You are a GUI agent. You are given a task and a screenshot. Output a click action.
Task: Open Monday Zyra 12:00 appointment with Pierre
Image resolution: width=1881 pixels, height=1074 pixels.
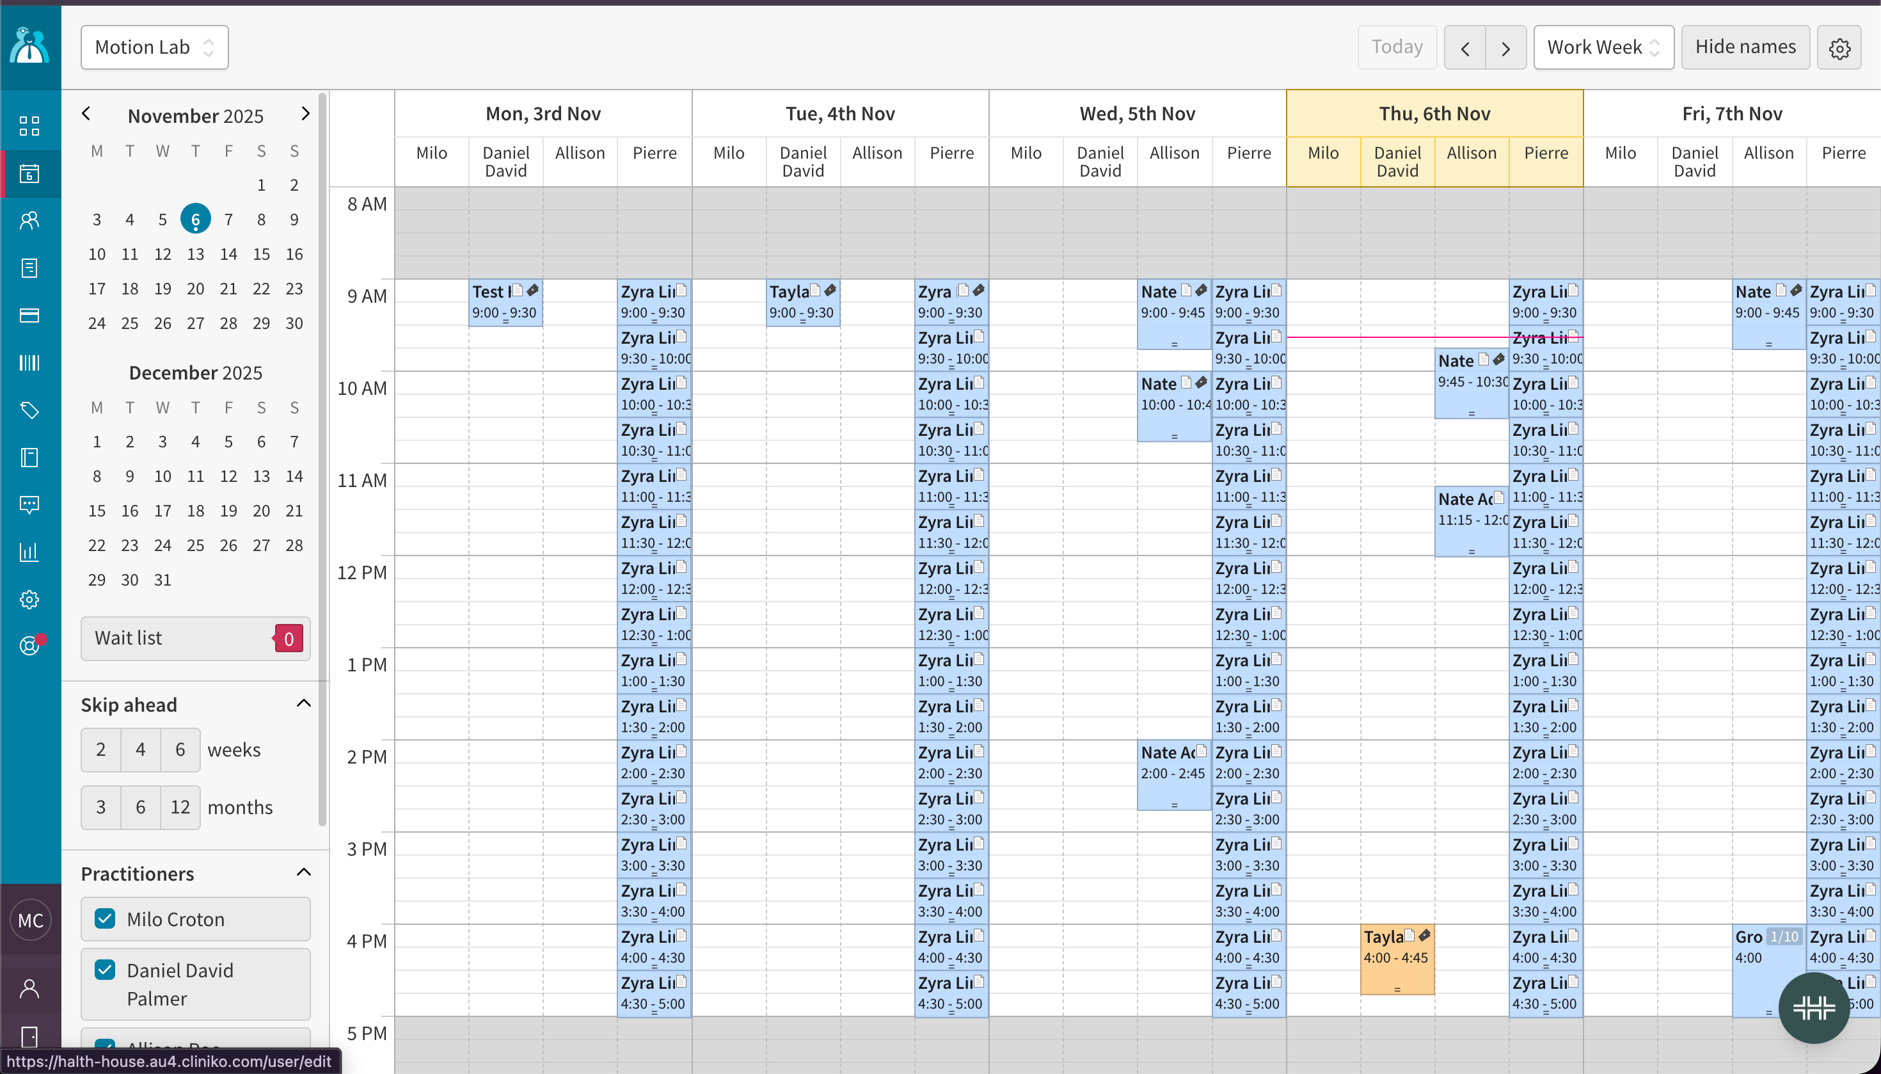pos(654,579)
